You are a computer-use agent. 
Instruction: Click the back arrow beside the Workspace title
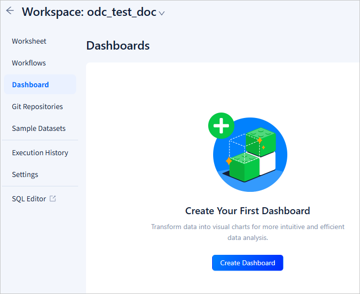[10, 11]
